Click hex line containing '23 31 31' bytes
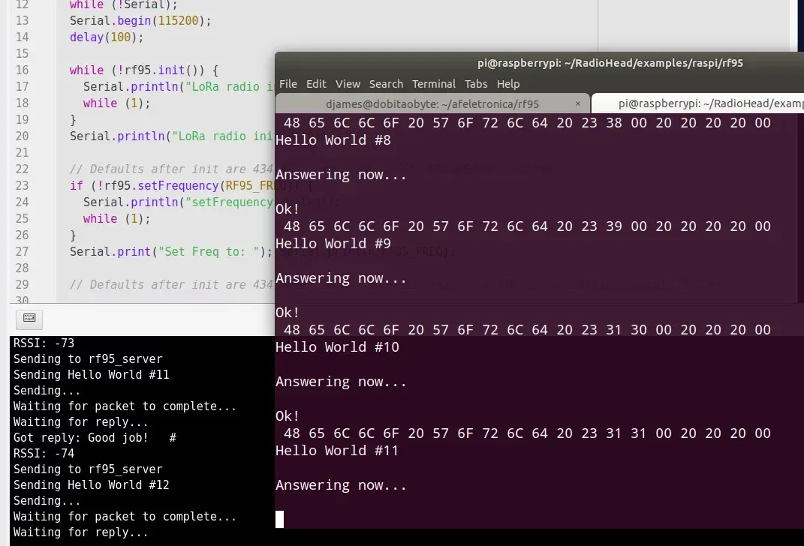 click(x=527, y=433)
